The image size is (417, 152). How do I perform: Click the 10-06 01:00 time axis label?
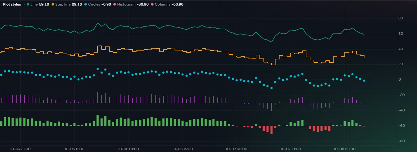[128, 149]
